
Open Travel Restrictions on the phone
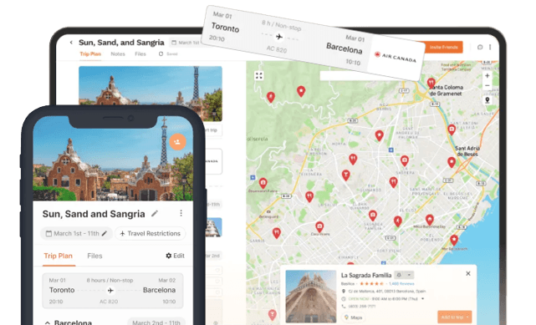click(150, 233)
